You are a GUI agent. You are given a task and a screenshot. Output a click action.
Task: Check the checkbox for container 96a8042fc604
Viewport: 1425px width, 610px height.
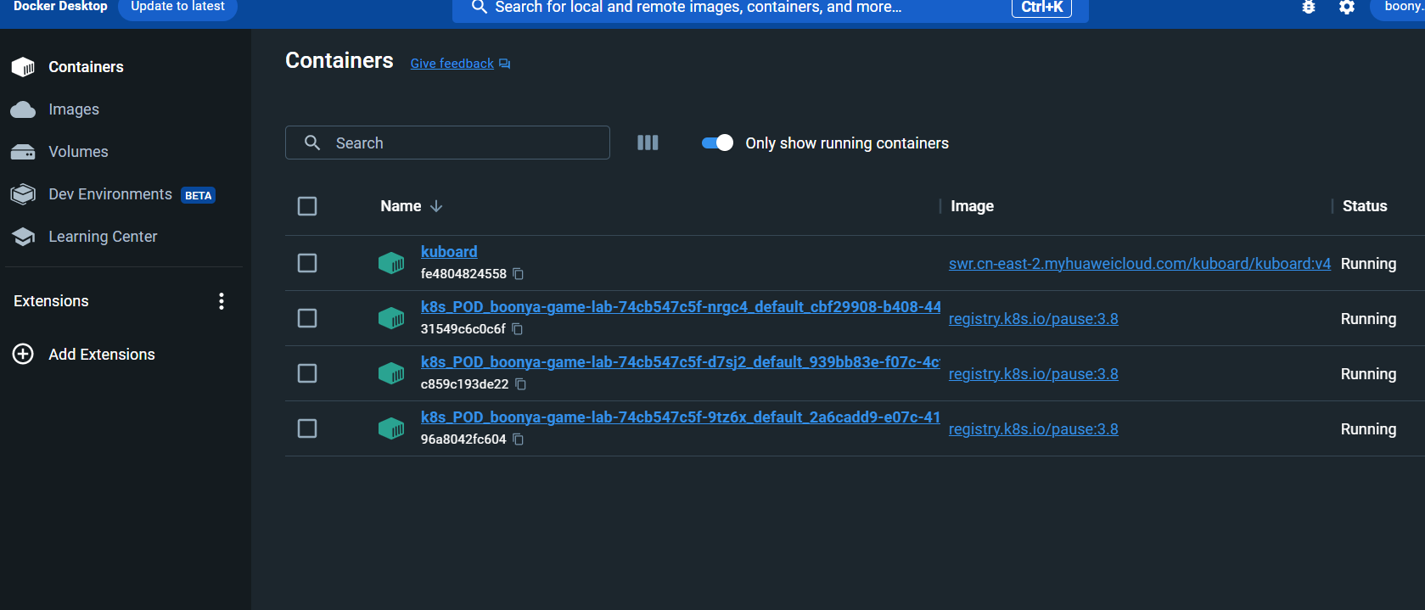307,428
